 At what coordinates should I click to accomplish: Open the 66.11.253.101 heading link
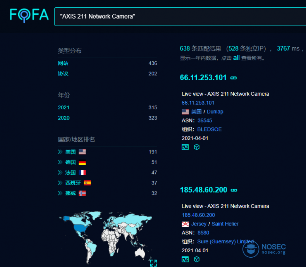[x=203, y=78]
